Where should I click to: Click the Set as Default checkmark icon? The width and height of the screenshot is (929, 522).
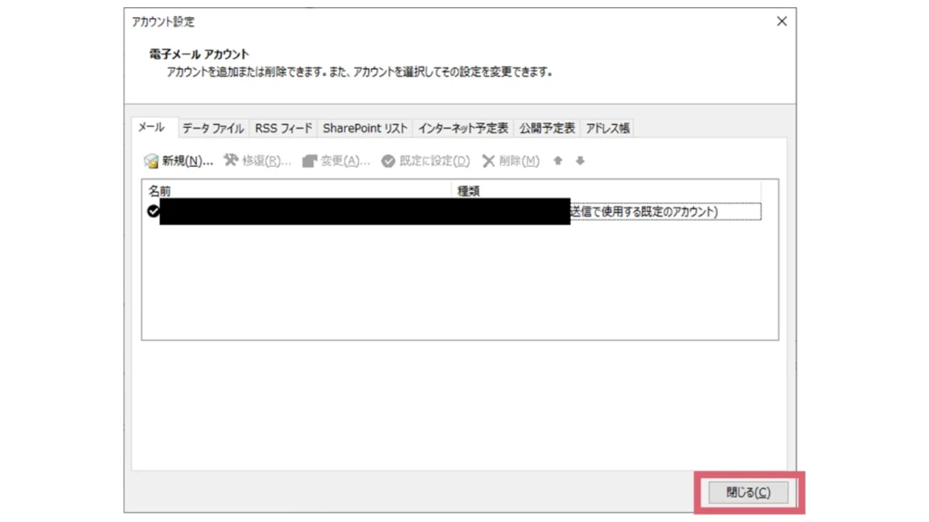click(388, 161)
